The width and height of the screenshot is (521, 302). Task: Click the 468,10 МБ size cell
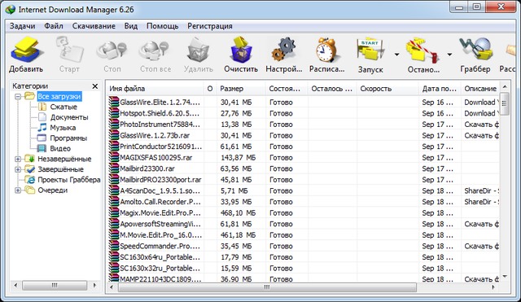coord(238,213)
